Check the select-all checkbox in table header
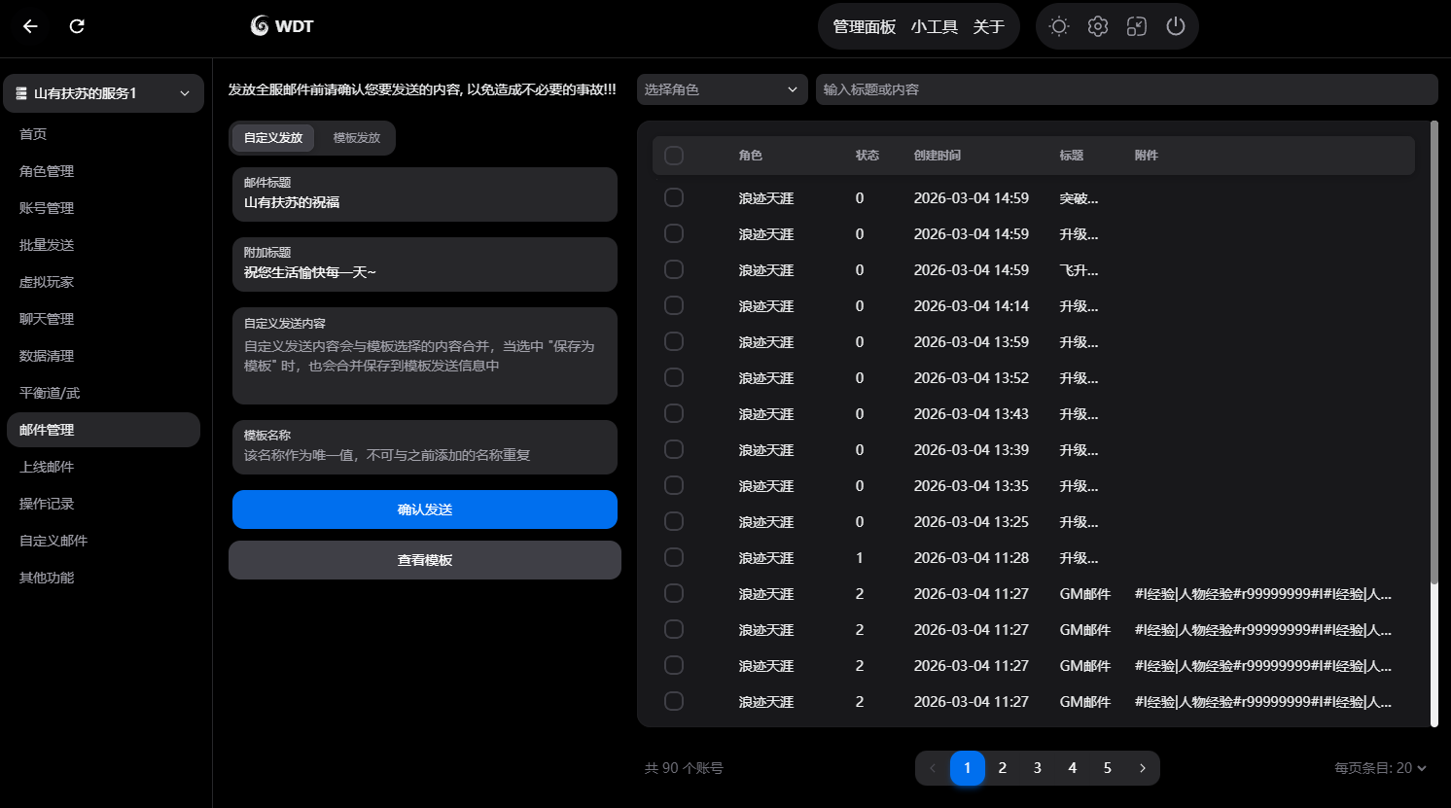Image resolution: width=1451 pixels, height=808 pixels. pyautogui.click(x=674, y=156)
